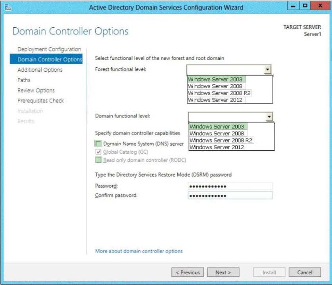Open Additional Options step in sidebar
The image size is (332, 285).
pyautogui.click(x=40, y=70)
